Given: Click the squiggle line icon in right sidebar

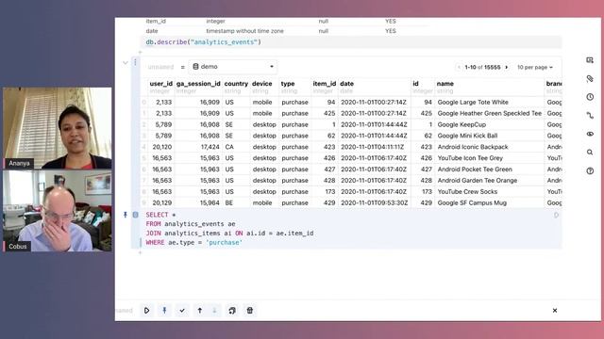Looking at the screenshot, I should click(x=590, y=115).
